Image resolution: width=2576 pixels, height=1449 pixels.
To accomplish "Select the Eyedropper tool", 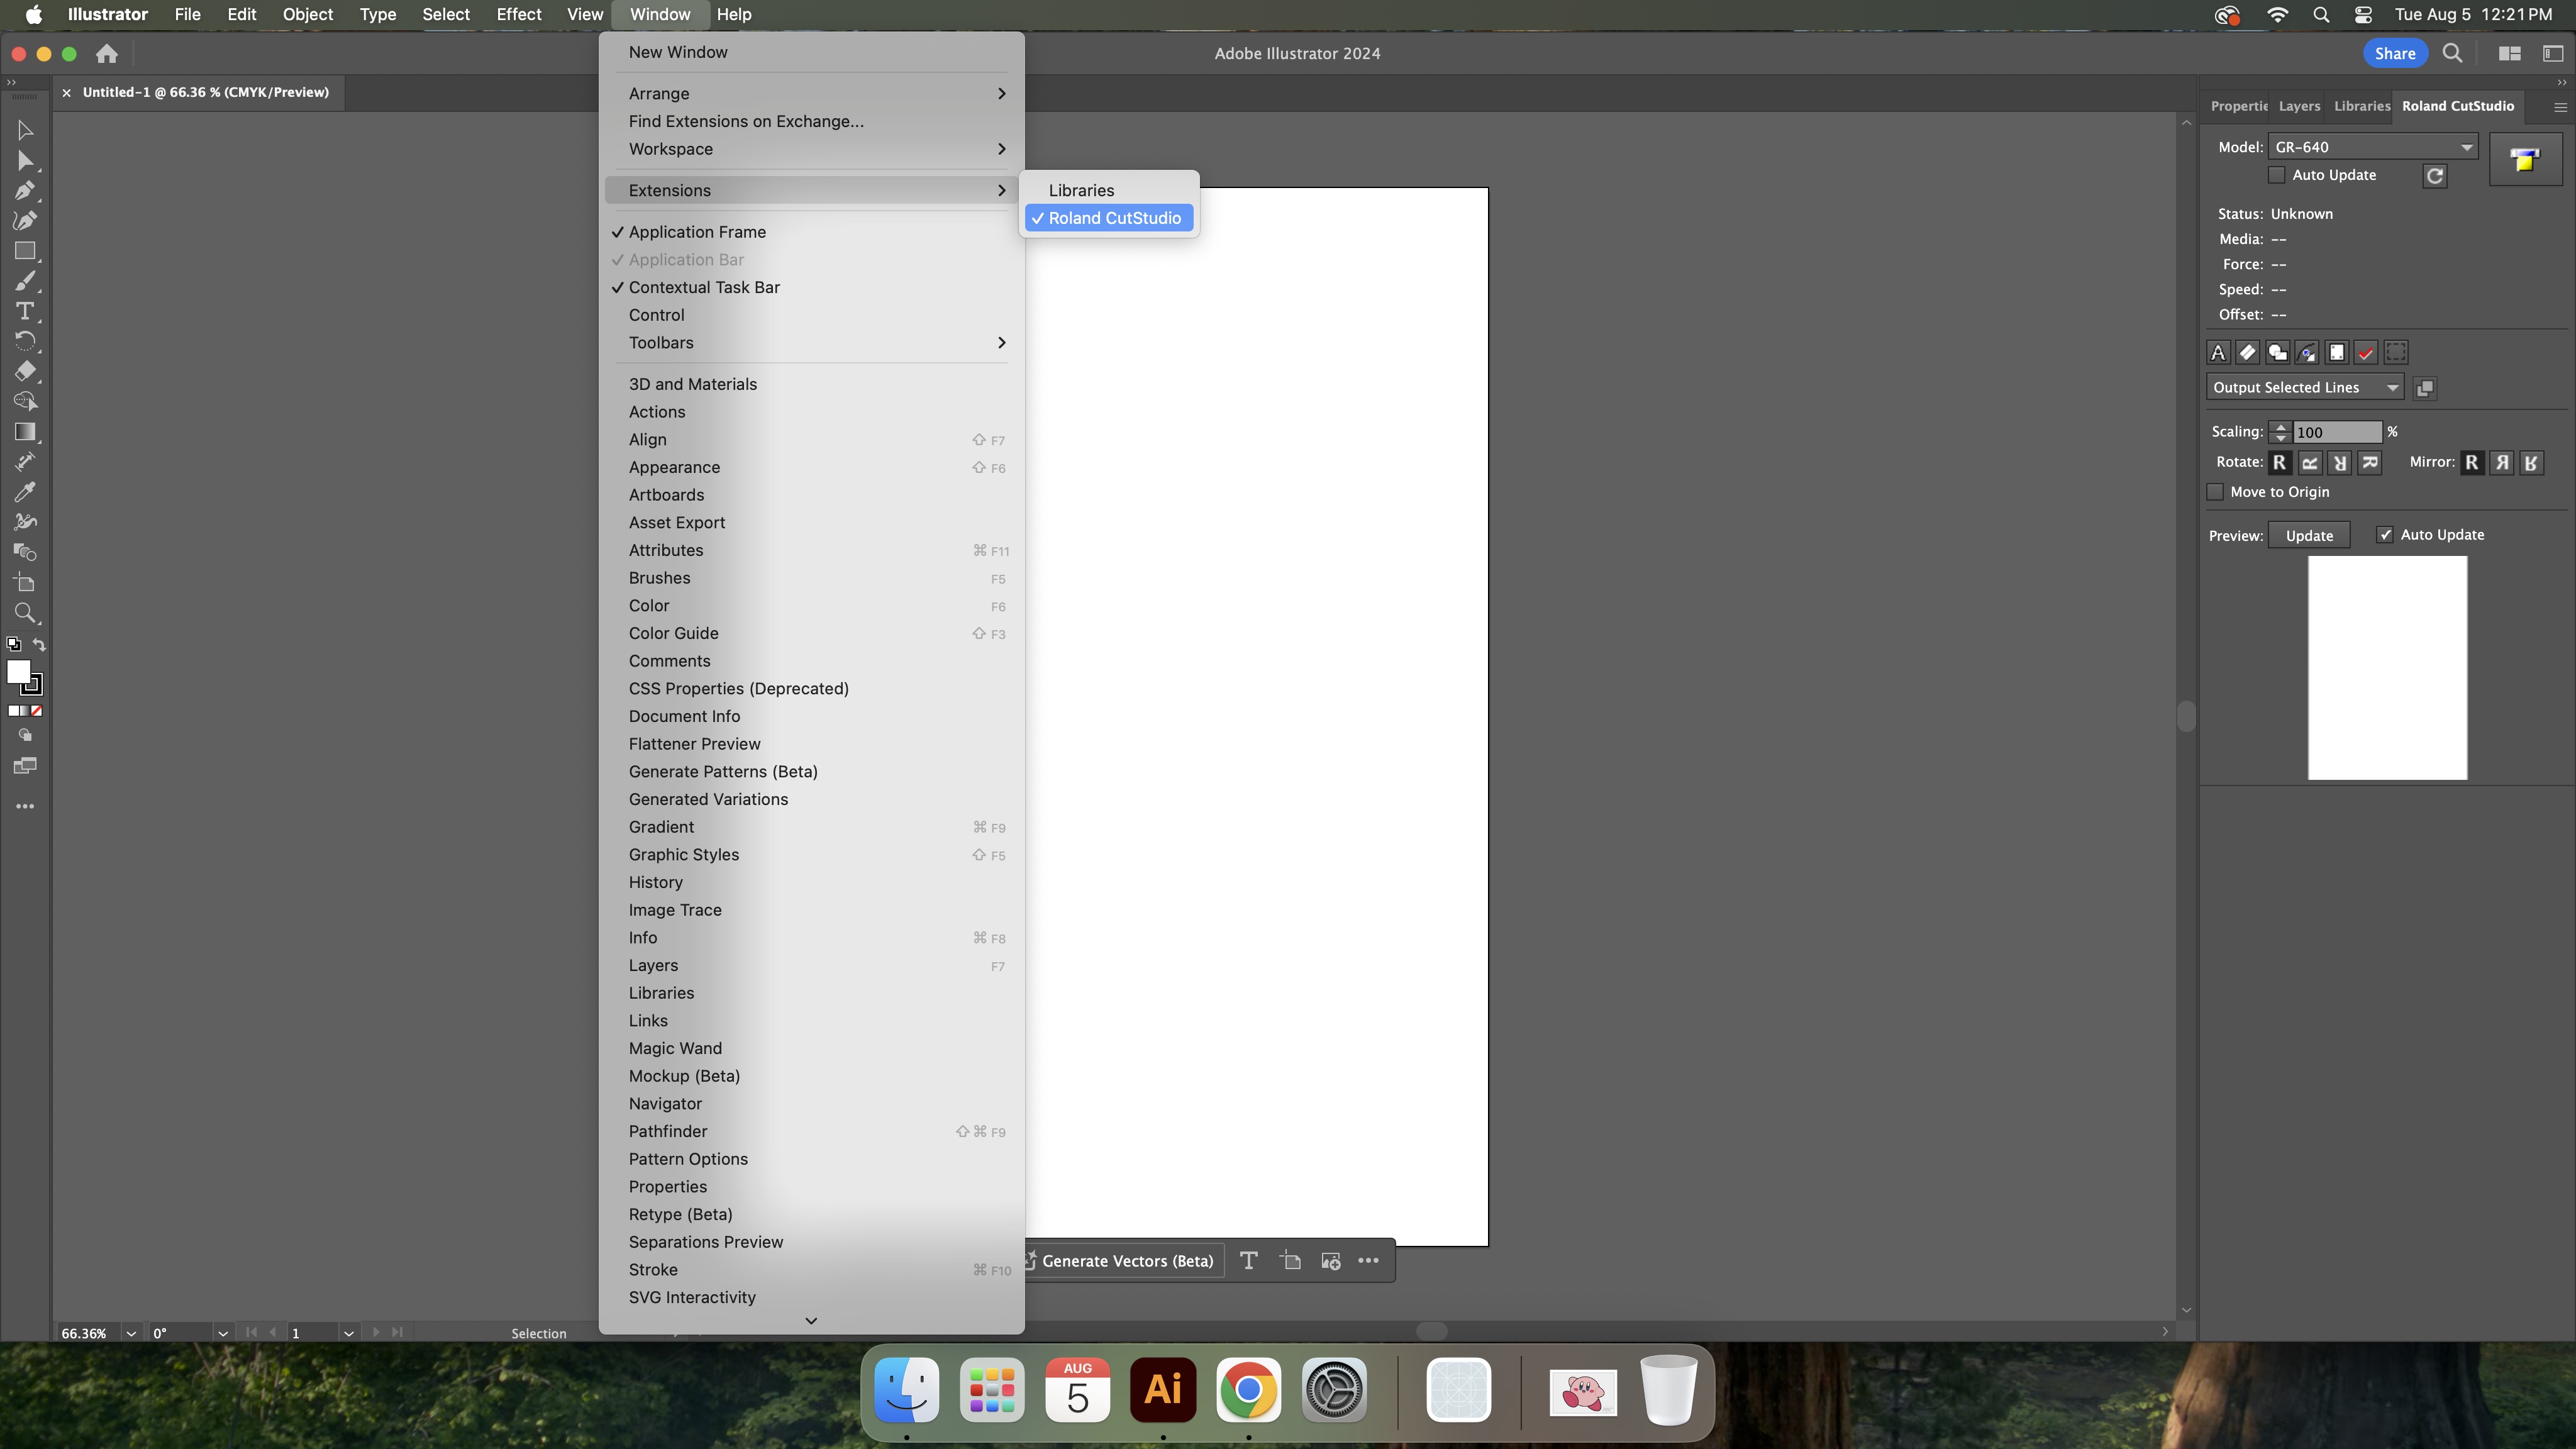I will [25, 492].
